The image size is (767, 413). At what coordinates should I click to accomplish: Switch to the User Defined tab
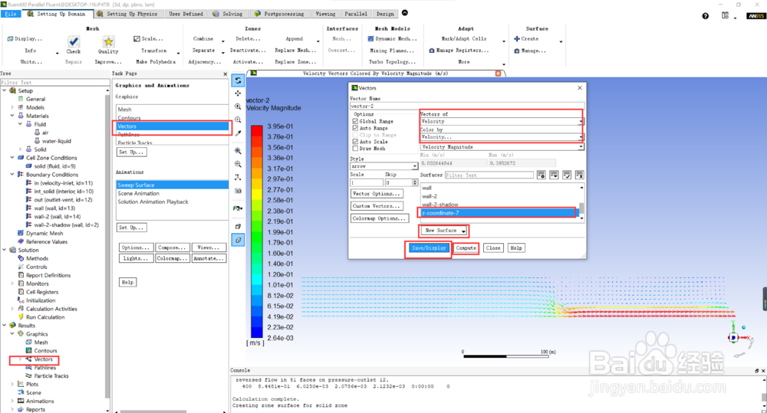(186, 14)
